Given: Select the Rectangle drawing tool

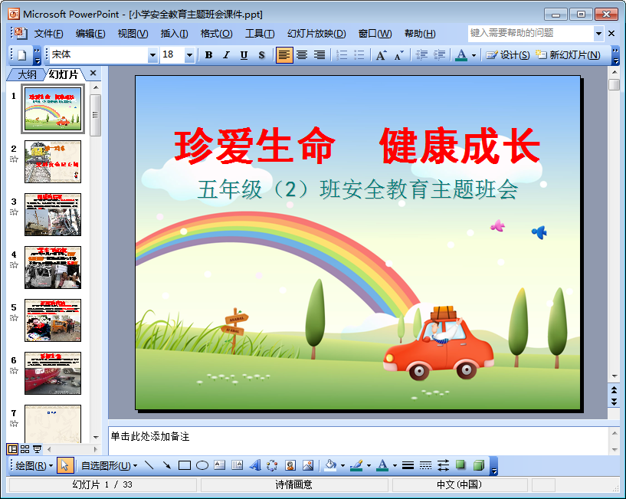Looking at the screenshot, I should pos(185,465).
